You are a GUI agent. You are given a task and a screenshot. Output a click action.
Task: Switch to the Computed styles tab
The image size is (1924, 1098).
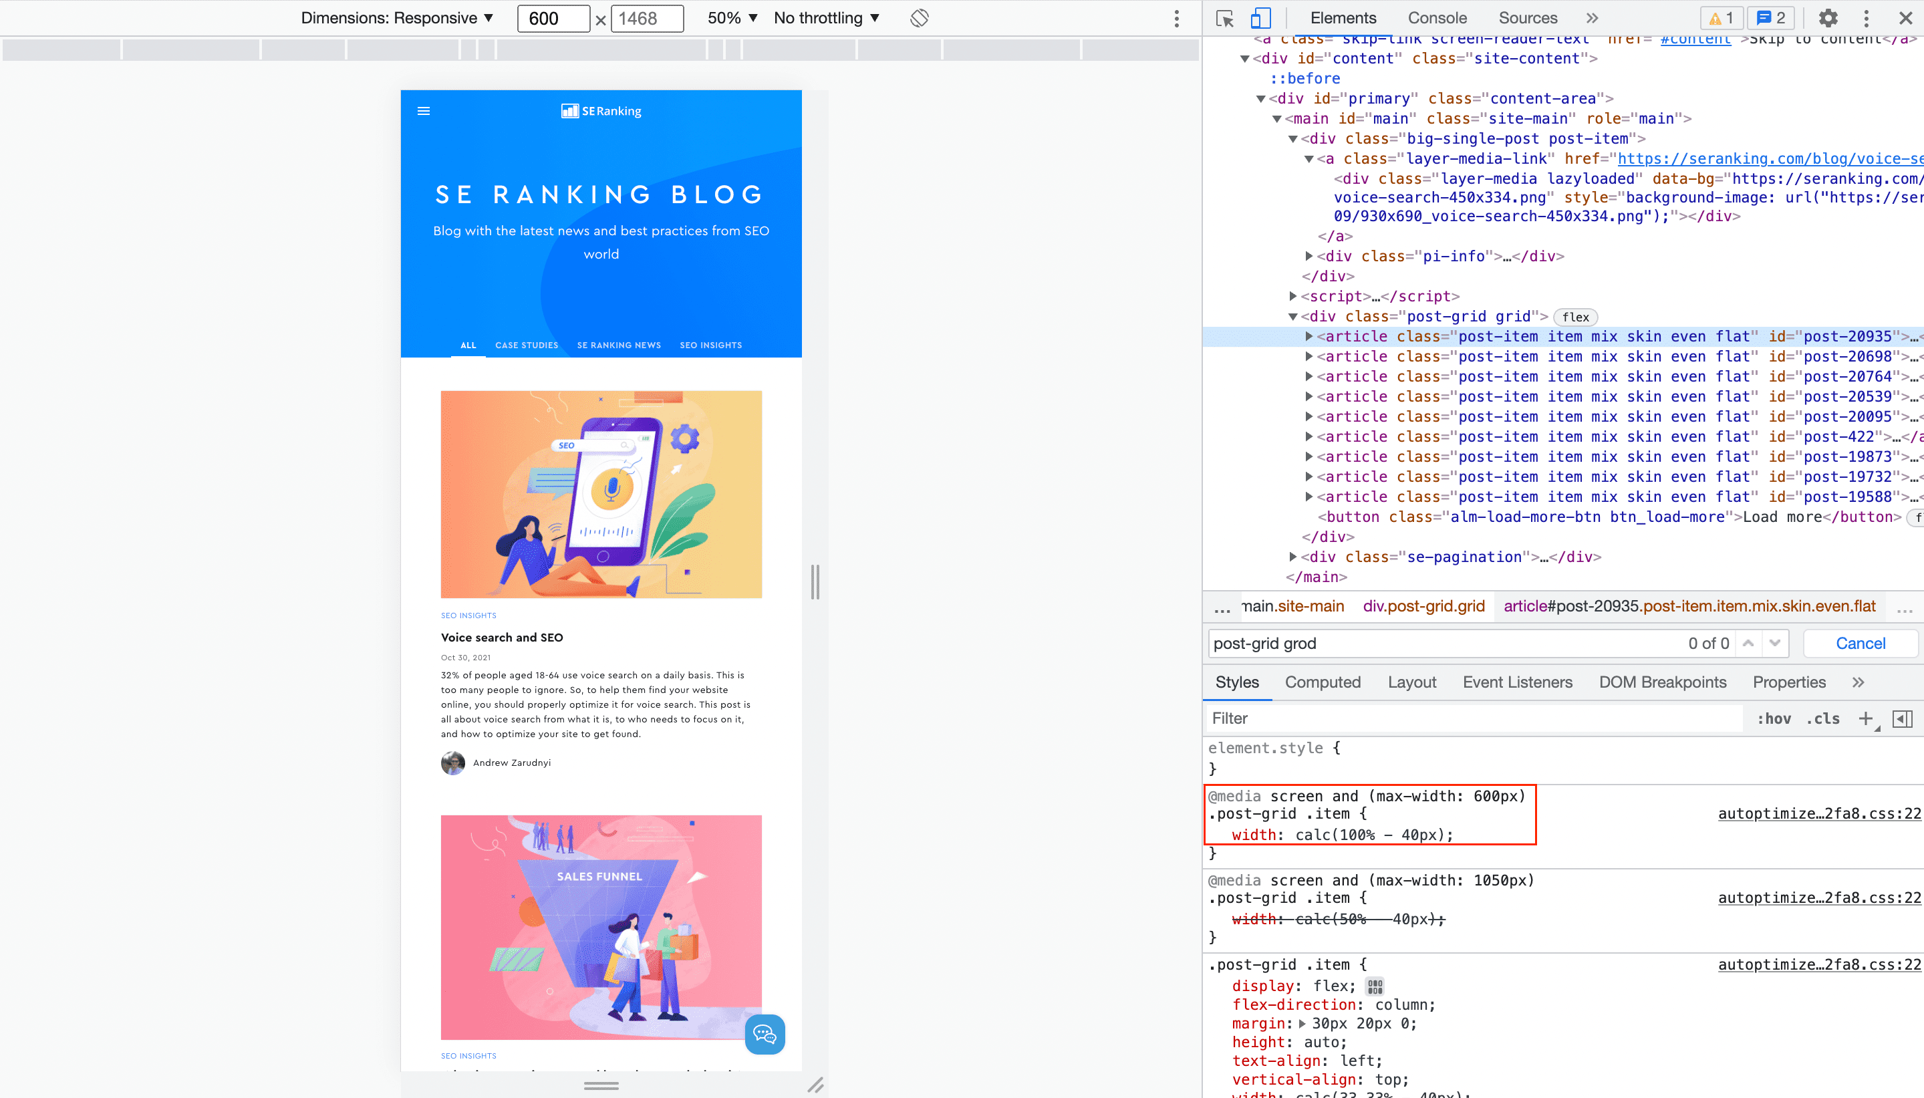point(1323,683)
